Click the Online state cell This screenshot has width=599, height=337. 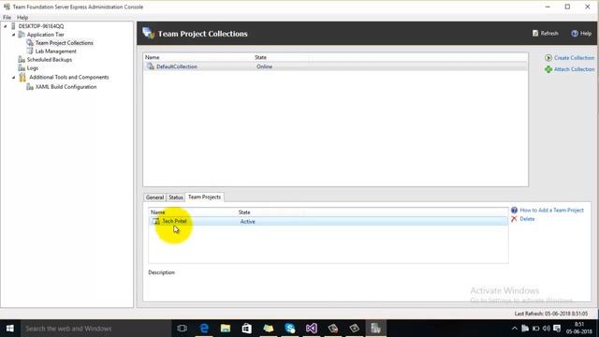pyautogui.click(x=264, y=66)
